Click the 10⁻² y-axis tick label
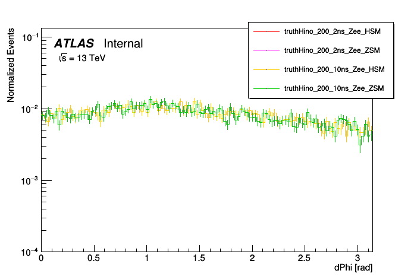Viewport: 414px width, 280px height. (31, 109)
